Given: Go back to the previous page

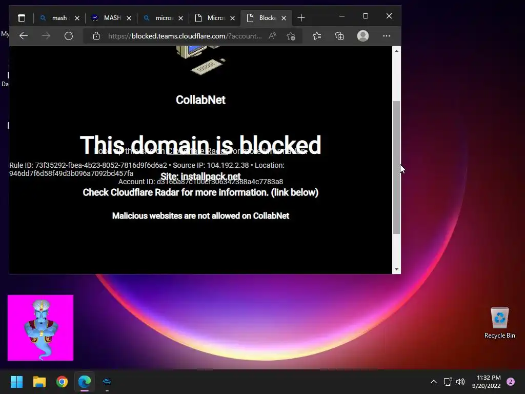Looking at the screenshot, I should (x=24, y=36).
